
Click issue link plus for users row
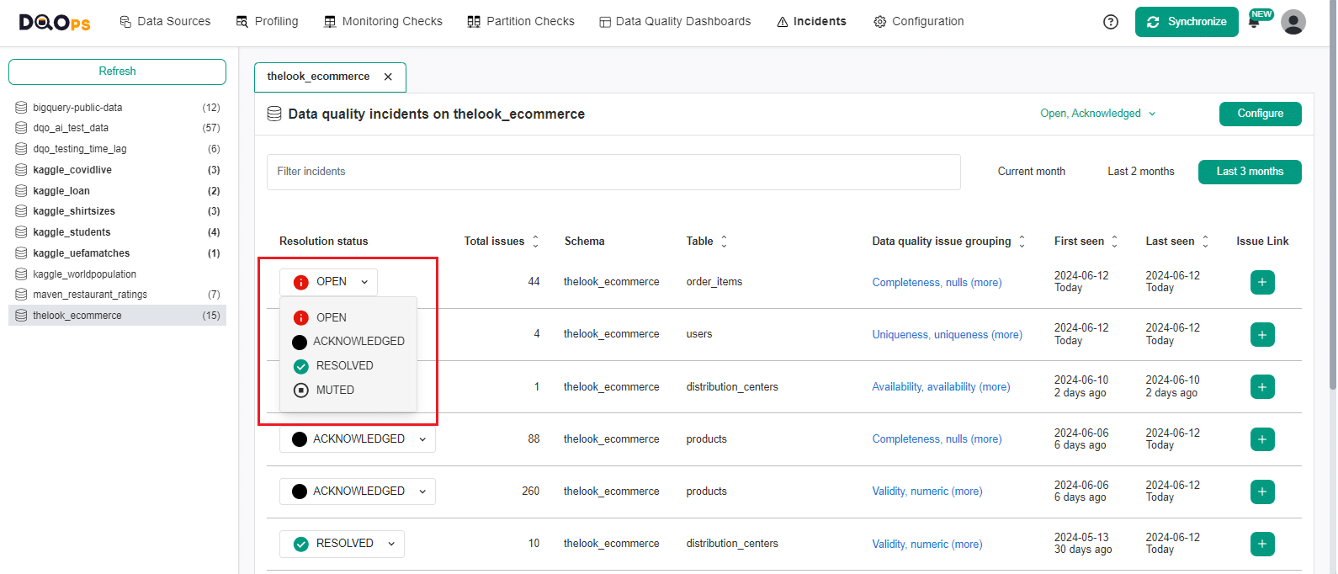coord(1262,334)
